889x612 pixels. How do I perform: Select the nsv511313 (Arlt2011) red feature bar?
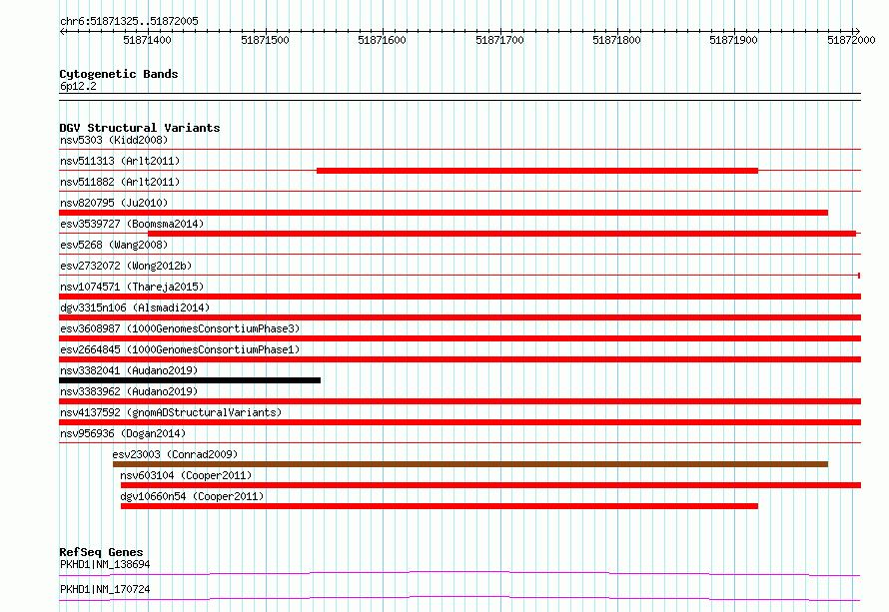tap(537, 171)
